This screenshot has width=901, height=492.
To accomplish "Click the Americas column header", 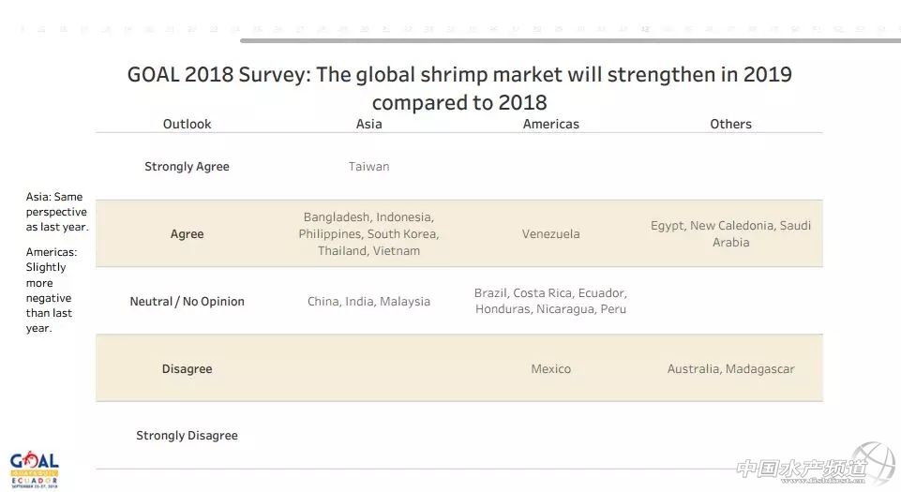I will point(550,124).
